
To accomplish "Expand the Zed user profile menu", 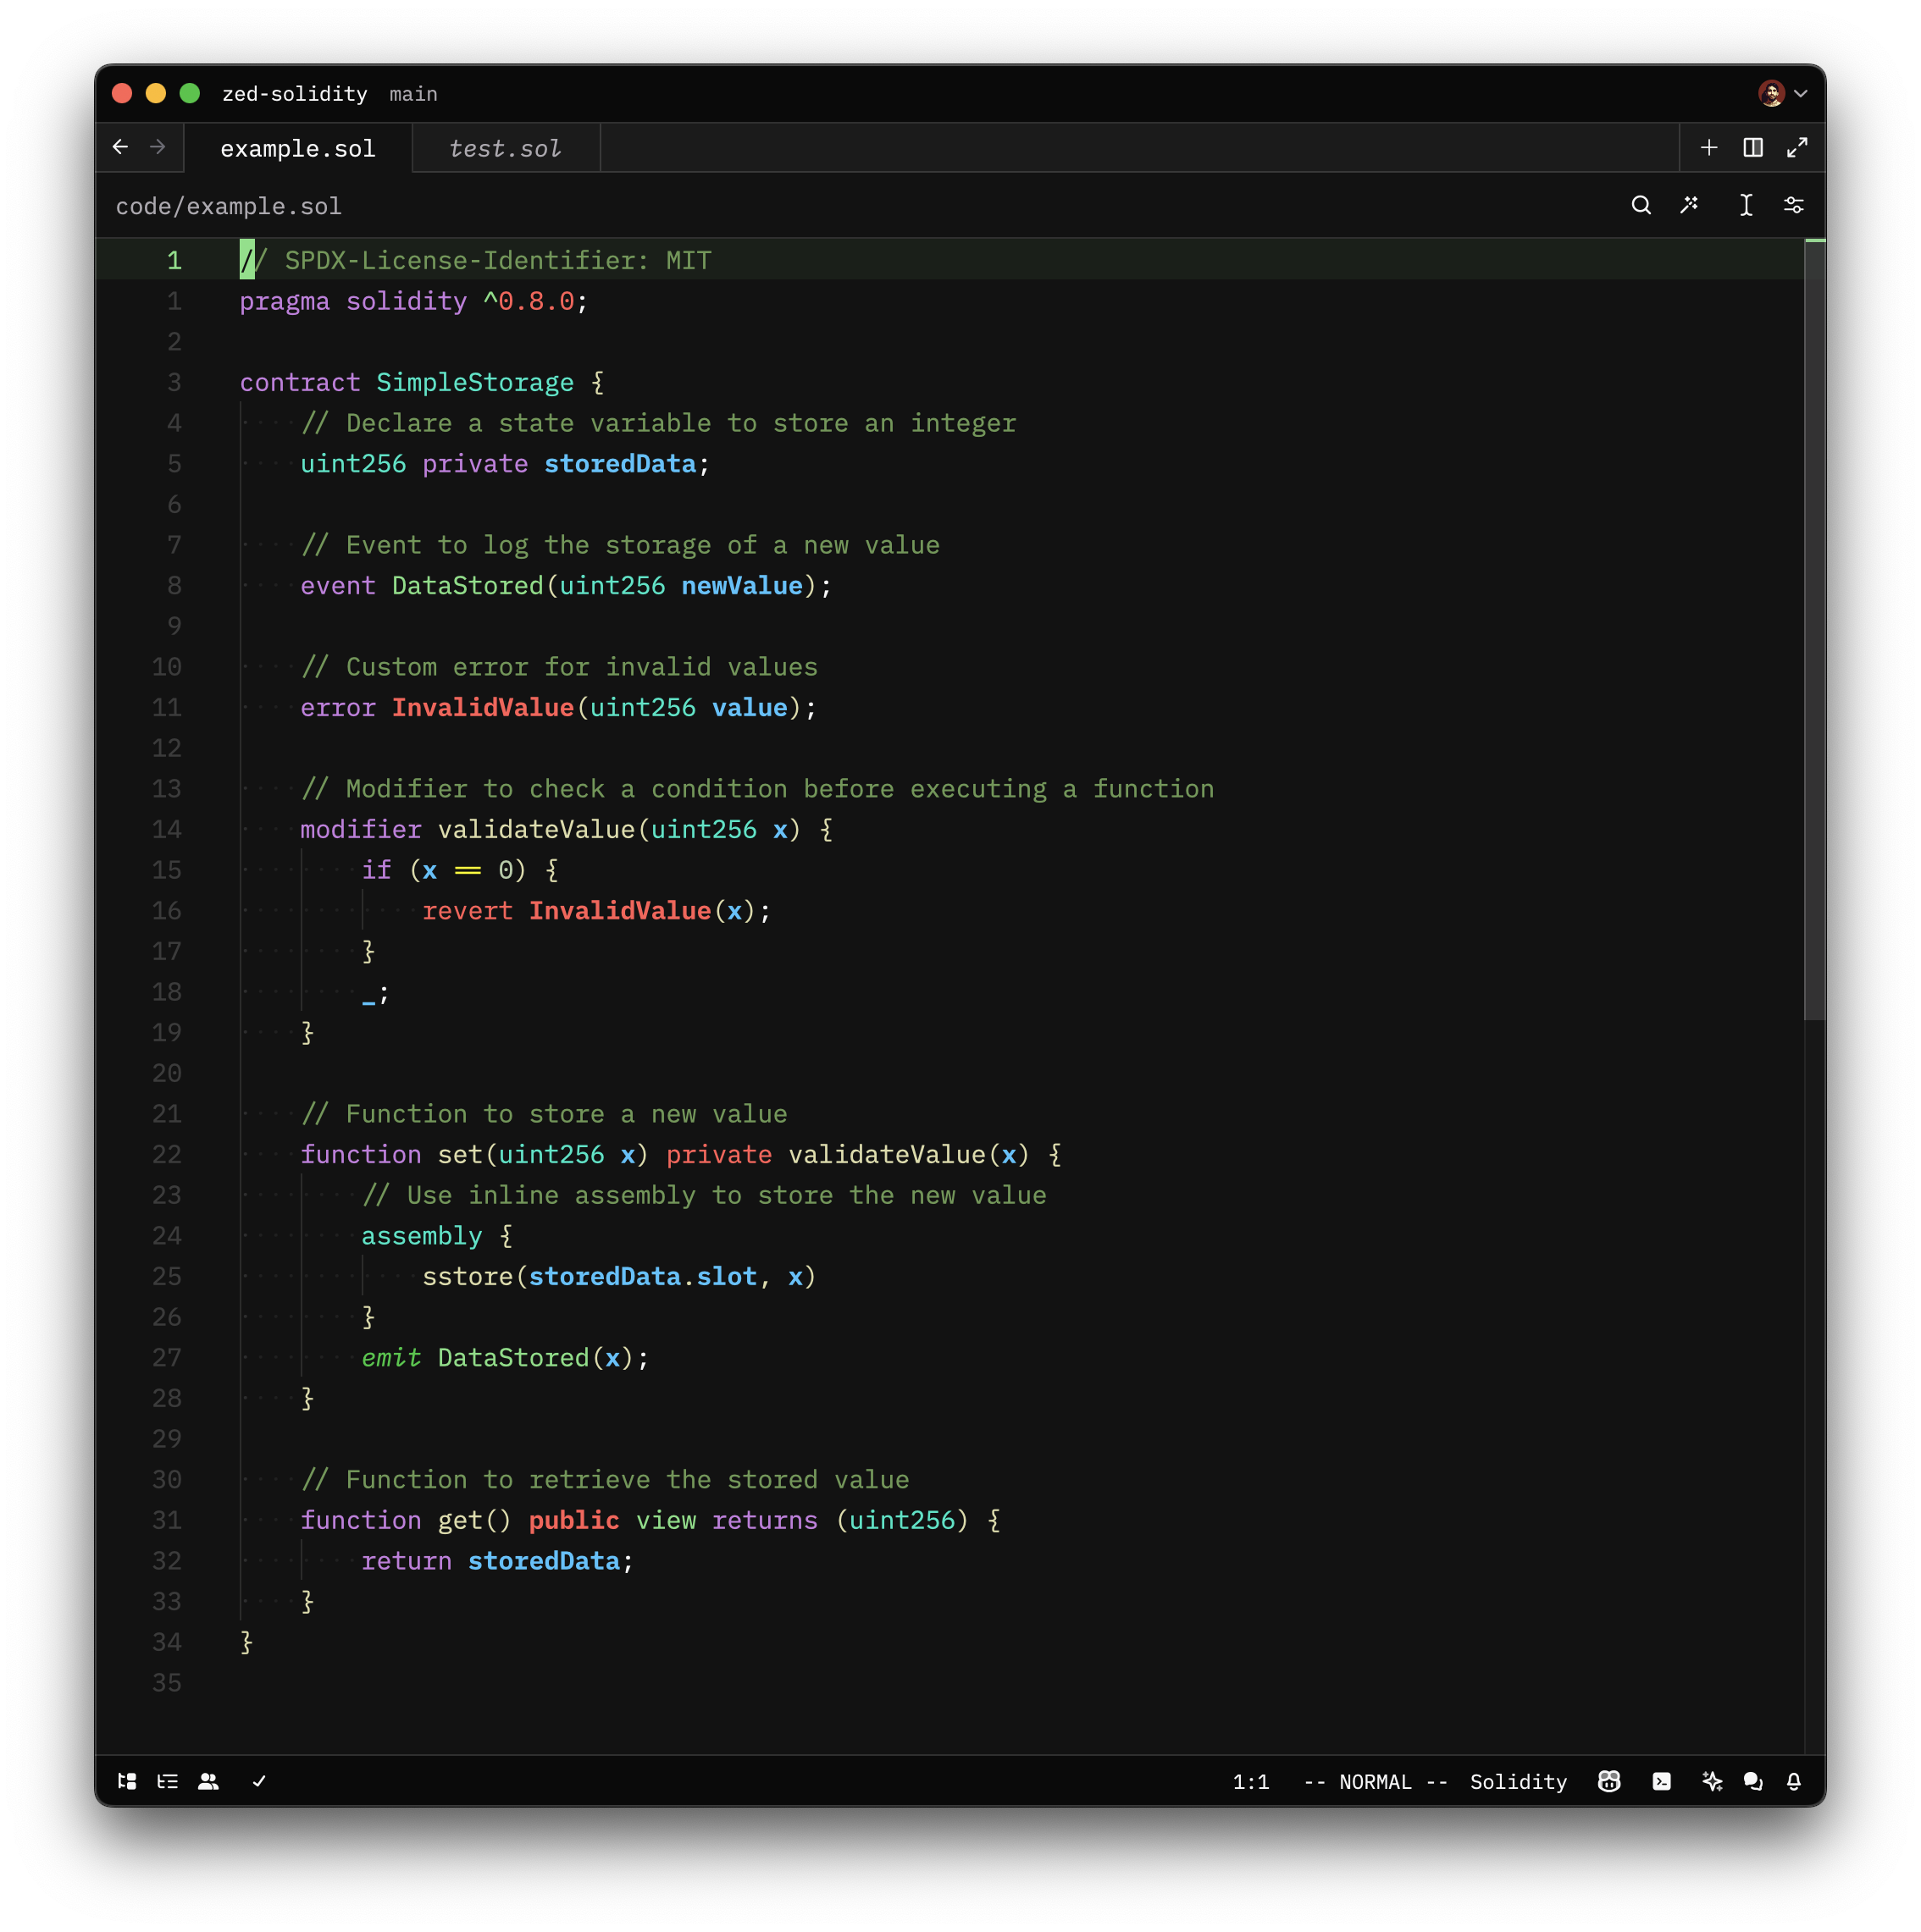I will pos(1784,93).
